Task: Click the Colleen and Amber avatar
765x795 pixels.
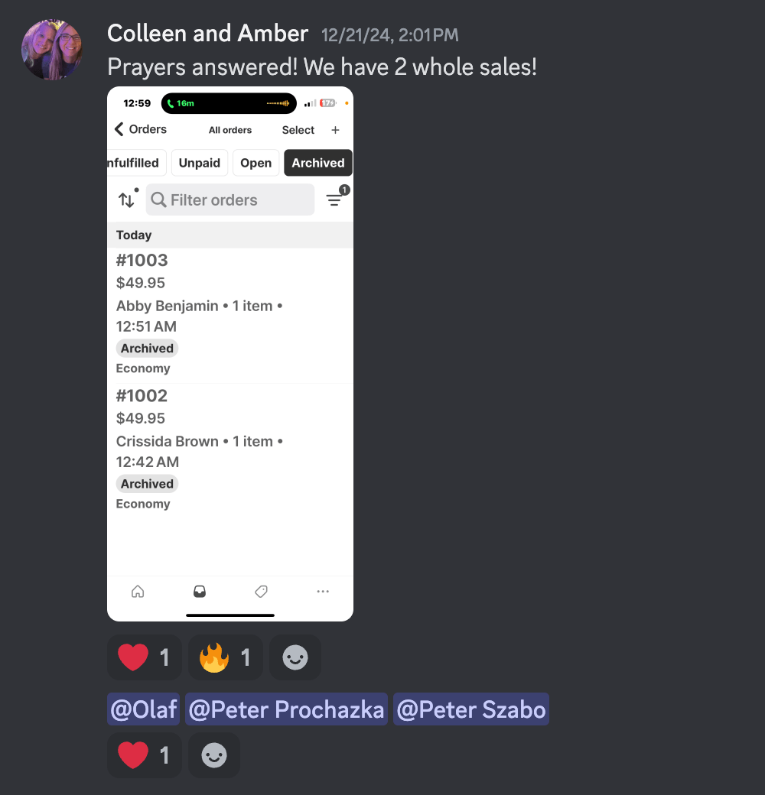Action: (52, 50)
